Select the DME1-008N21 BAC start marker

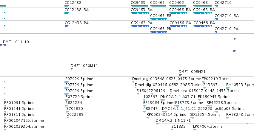pyautogui.click(x=180, y=75)
